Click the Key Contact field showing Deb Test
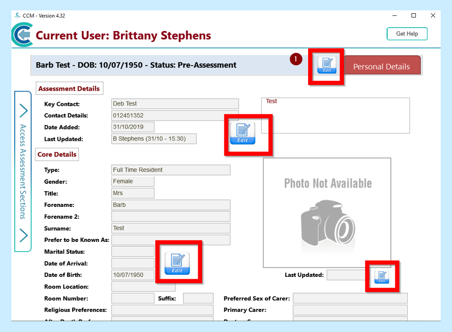The height and width of the screenshot is (332, 452). coord(175,104)
